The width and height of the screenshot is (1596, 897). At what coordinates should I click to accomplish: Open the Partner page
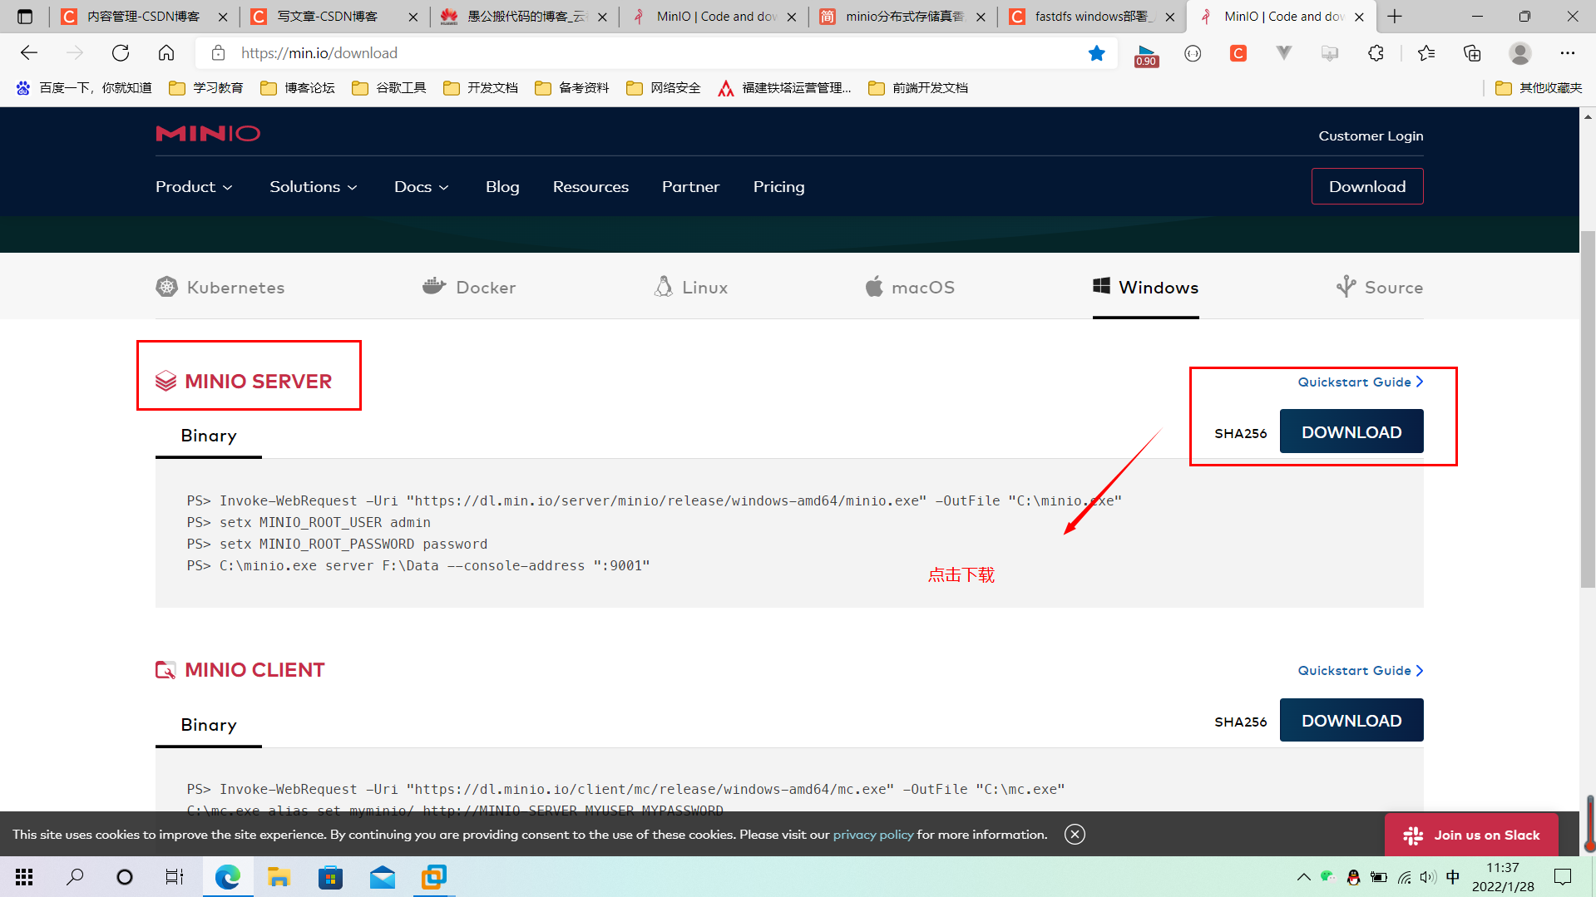pos(690,187)
